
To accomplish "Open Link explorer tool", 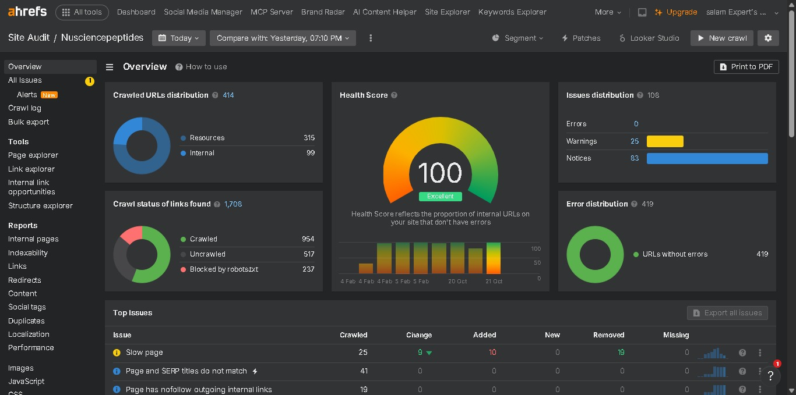I will [x=31, y=169].
